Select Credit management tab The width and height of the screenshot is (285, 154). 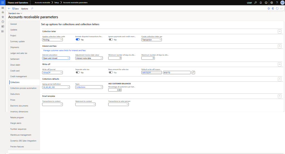point(19,76)
